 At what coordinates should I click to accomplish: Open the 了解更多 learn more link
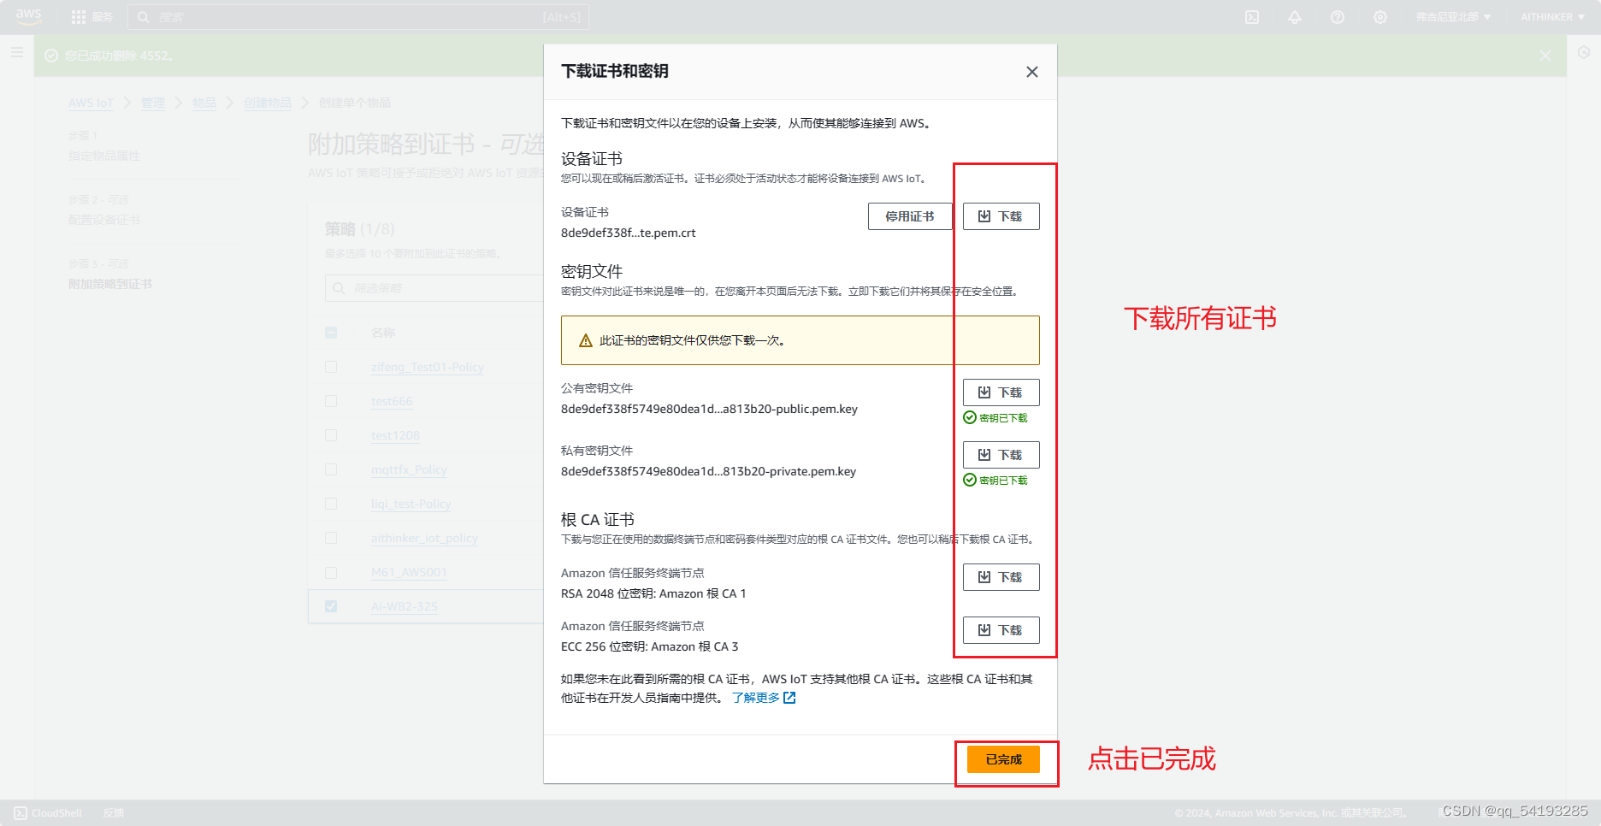[764, 698]
